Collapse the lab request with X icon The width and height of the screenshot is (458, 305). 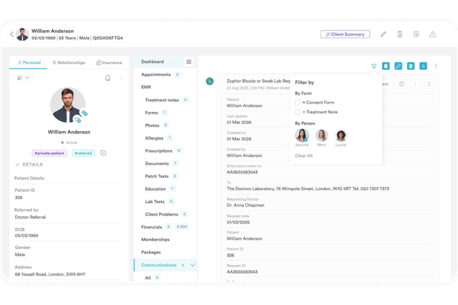(429, 84)
